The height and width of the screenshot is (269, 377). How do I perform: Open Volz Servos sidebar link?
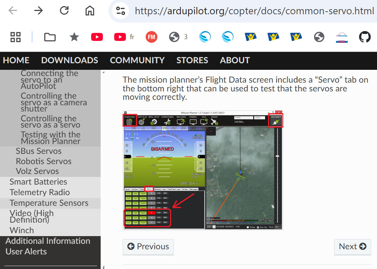tap(37, 171)
